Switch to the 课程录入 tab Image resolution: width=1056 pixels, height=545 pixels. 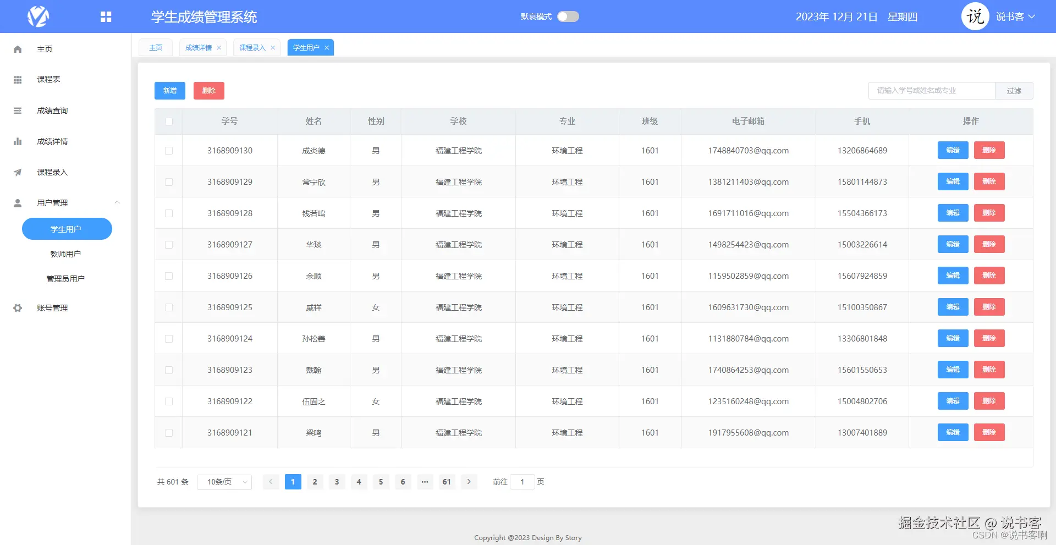252,48
